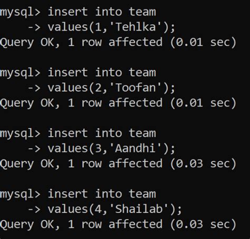Click the '(0.03 sec)' timing after the Aandhi insert

click(203, 164)
